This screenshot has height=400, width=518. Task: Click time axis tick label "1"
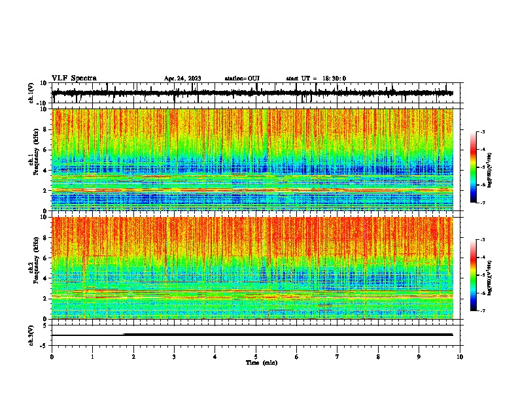[92, 357]
